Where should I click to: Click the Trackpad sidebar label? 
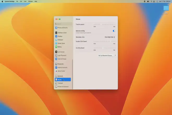click(x=60, y=83)
